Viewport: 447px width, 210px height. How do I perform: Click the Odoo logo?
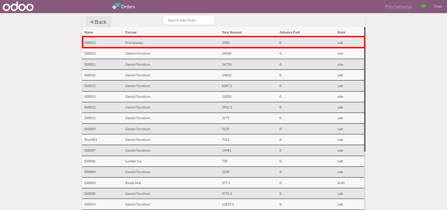pos(18,7)
